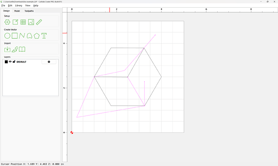Image resolution: width=278 pixels, height=166 pixels.
Task: Click the background image icon
Action: [x=31, y=22]
